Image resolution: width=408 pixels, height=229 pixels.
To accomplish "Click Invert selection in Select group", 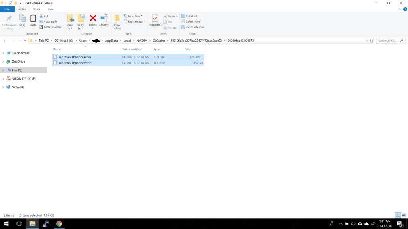I will tap(193, 27).
